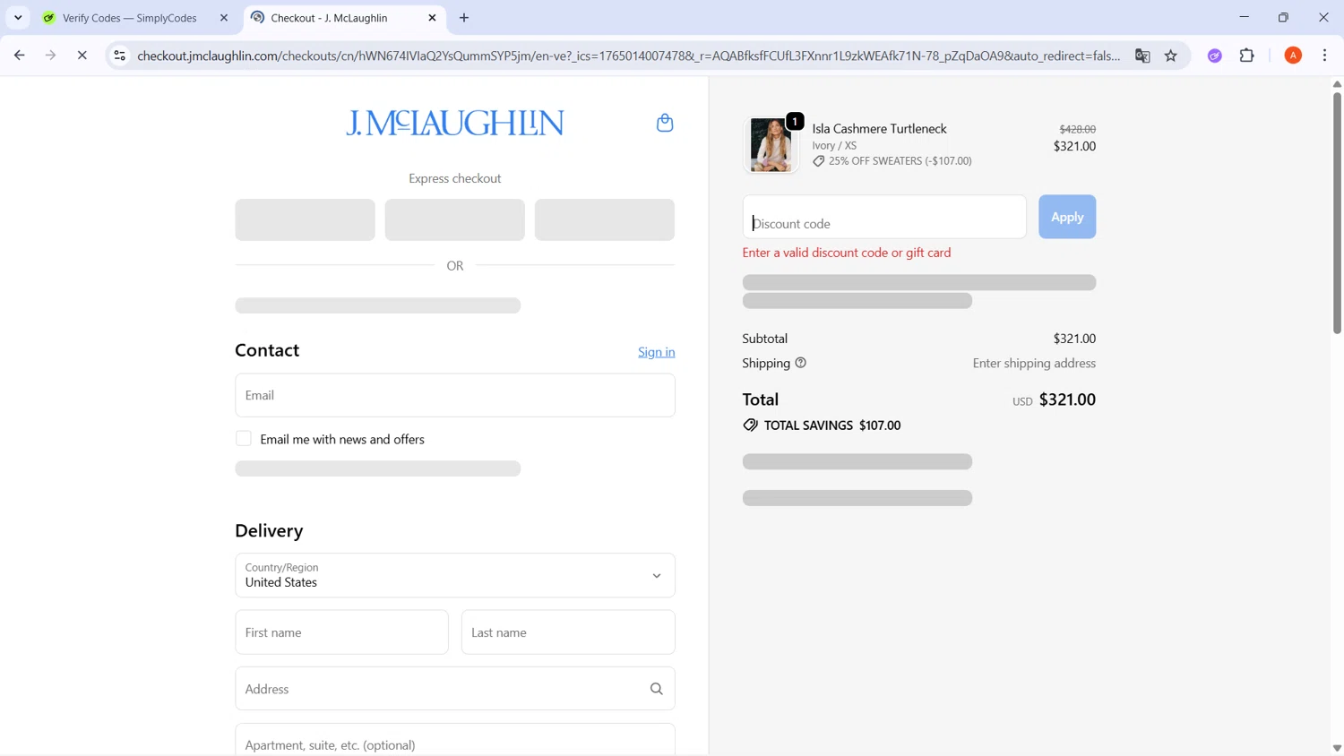Stop loading the page

pos(82,56)
